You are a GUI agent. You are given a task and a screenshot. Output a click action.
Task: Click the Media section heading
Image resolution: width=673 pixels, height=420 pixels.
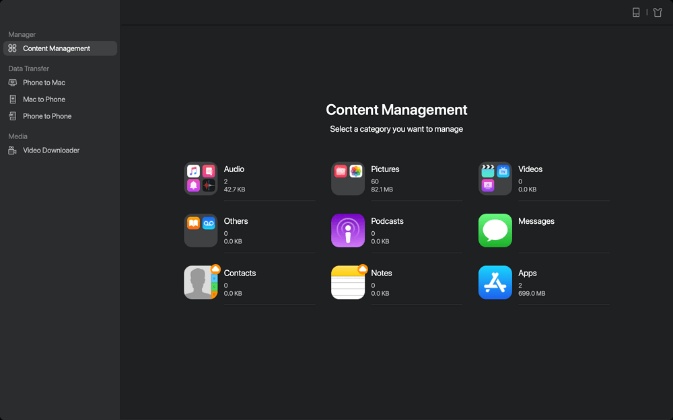point(17,136)
